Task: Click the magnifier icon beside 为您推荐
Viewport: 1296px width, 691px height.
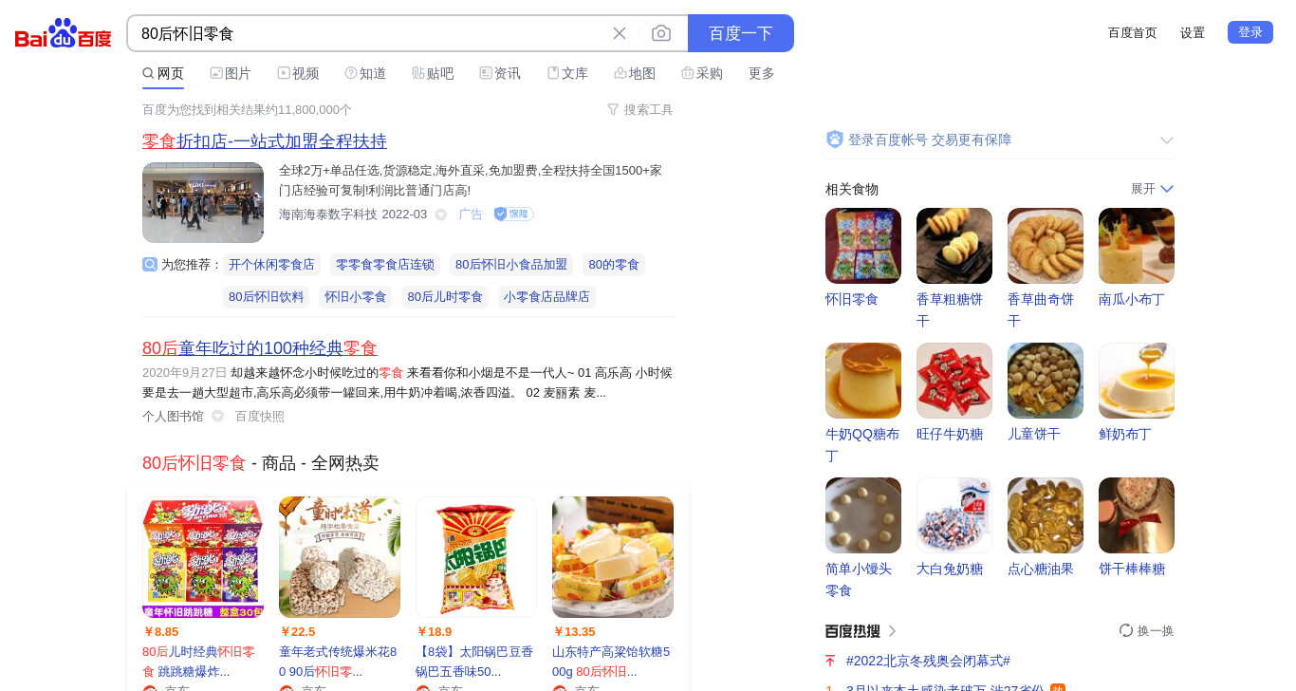Action: click(x=150, y=265)
